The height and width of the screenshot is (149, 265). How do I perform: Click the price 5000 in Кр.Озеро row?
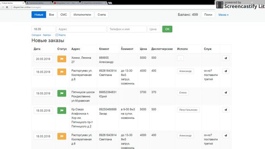point(143,109)
